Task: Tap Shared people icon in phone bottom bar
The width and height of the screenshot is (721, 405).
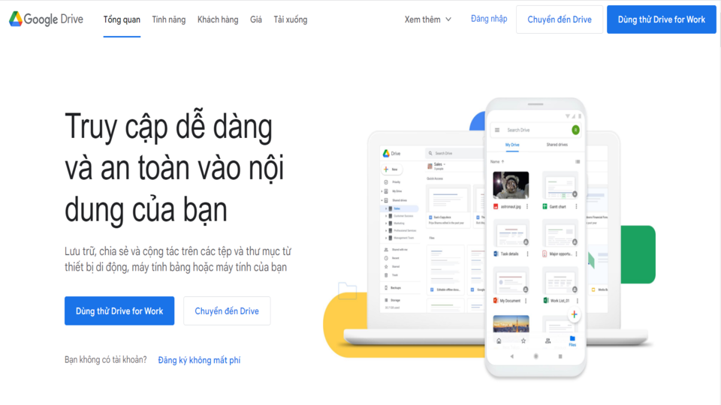Action: [x=548, y=341]
